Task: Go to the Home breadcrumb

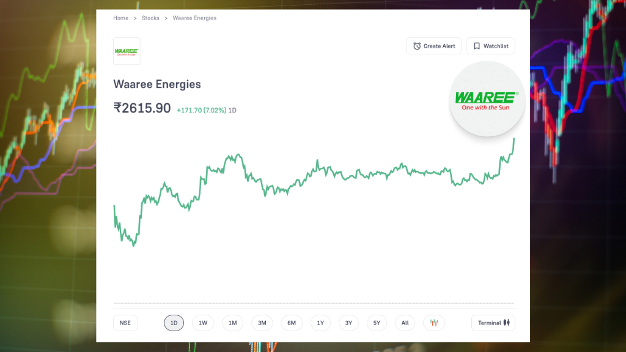Action: pos(120,18)
